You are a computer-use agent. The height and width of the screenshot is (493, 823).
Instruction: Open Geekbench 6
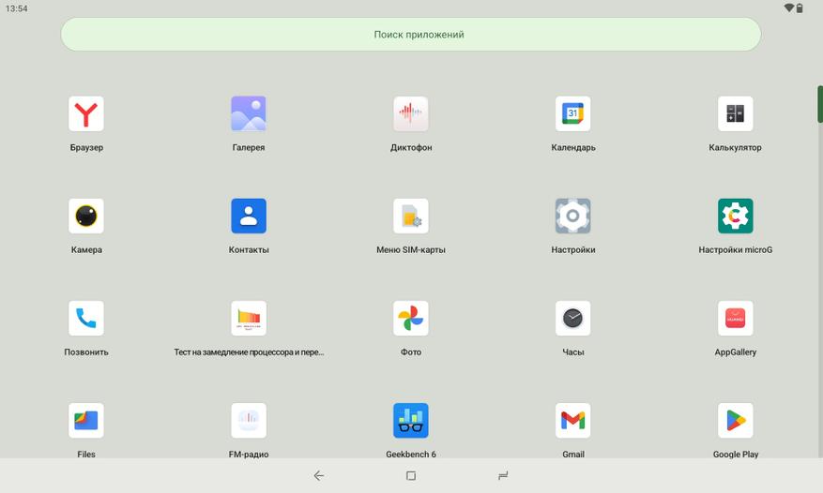point(410,421)
